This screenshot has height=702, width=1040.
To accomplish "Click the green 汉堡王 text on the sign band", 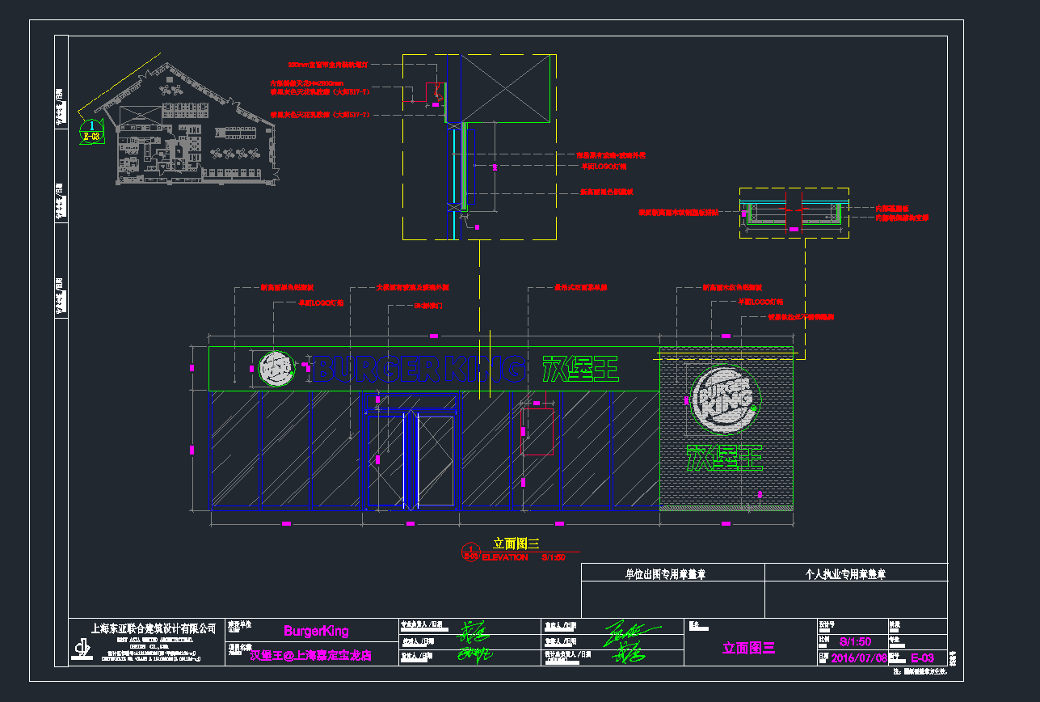I will pos(581,369).
